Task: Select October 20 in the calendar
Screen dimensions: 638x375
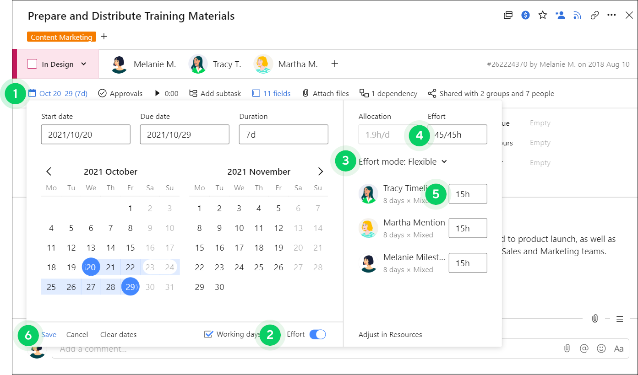Action: tap(91, 267)
